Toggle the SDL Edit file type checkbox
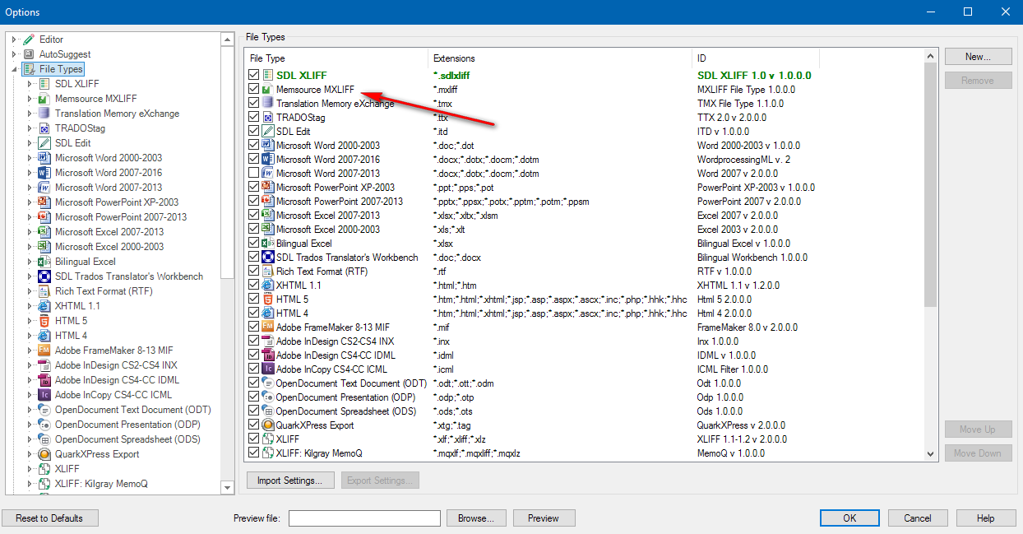 click(x=254, y=132)
